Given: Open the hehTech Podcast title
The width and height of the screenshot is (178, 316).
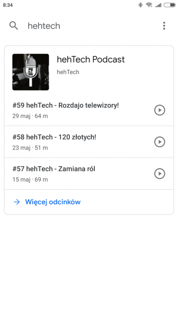Looking at the screenshot, I should [x=91, y=59].
